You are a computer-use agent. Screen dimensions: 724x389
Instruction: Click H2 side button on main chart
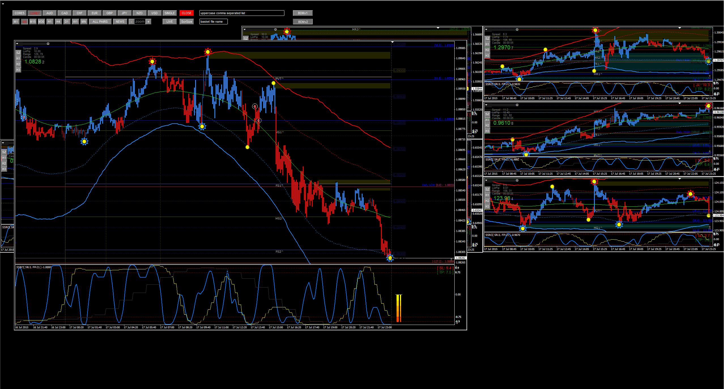tap(18, 64)
